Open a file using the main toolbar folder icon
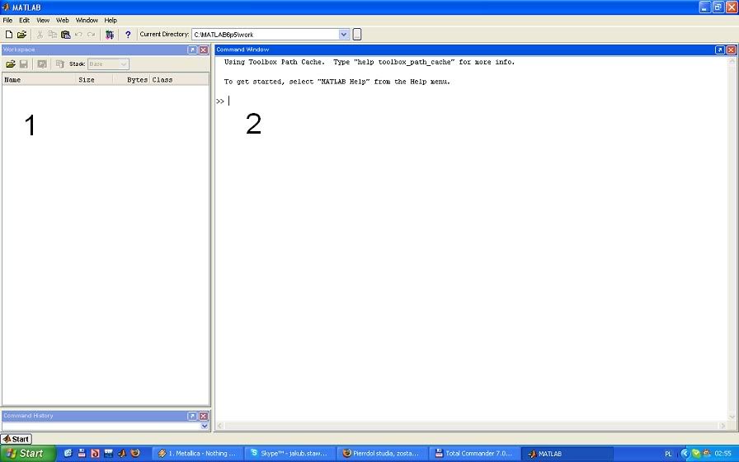Screen dimensions: 739x462 (x=21, y=35)
